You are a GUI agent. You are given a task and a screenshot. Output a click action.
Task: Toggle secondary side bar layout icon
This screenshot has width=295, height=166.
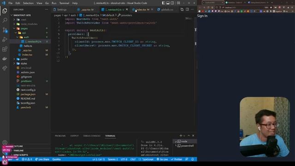172,3
